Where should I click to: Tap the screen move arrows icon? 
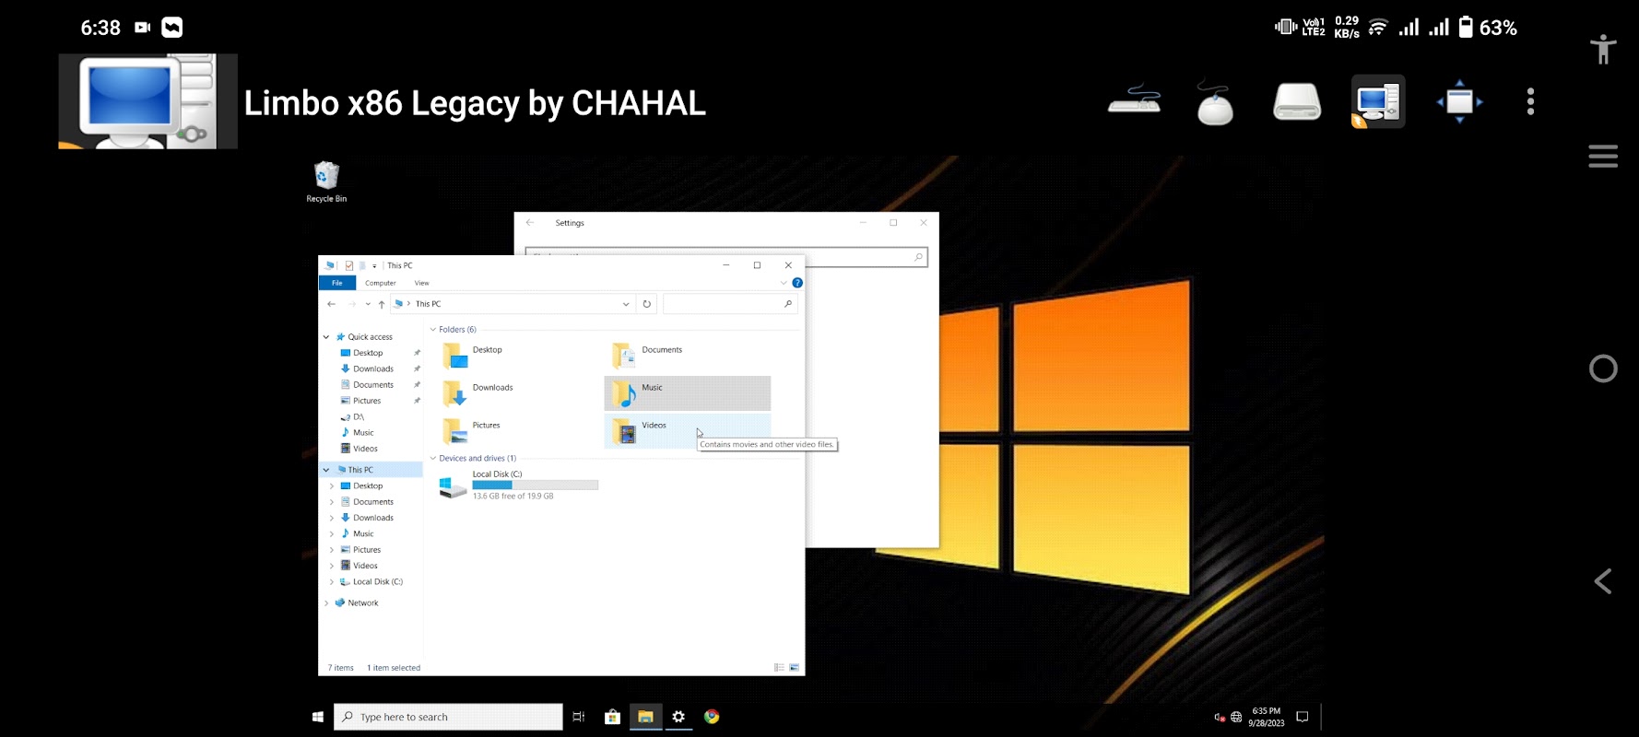point(1459,101)
